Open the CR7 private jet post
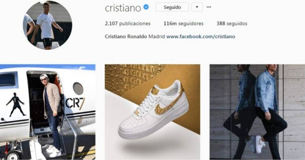 coord(48,112)
